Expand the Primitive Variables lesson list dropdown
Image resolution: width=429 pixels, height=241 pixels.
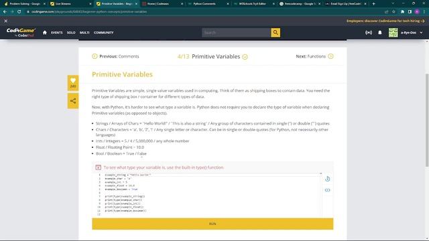245,57
